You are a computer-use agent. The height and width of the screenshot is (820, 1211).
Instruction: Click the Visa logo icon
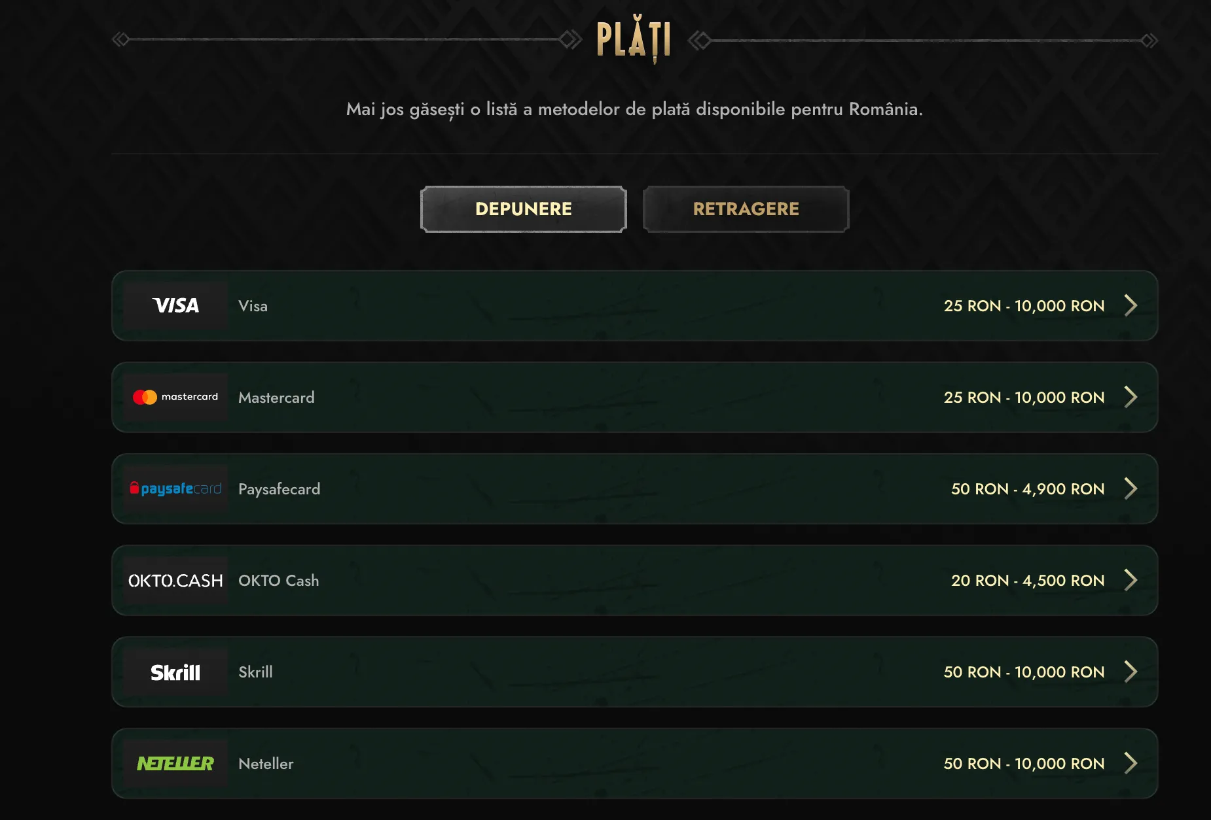[x=175, y=305]
